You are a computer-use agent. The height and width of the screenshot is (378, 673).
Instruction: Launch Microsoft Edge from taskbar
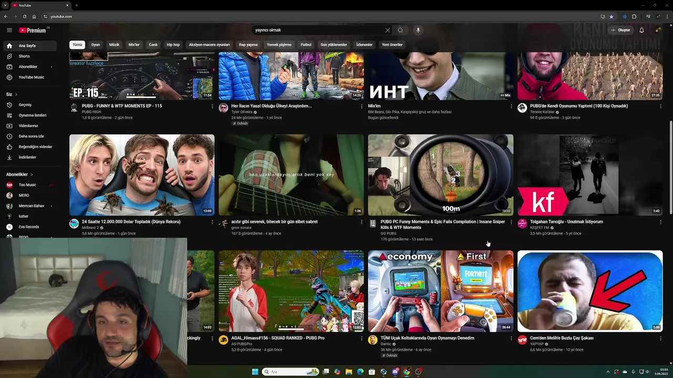[x=360, y=372]
